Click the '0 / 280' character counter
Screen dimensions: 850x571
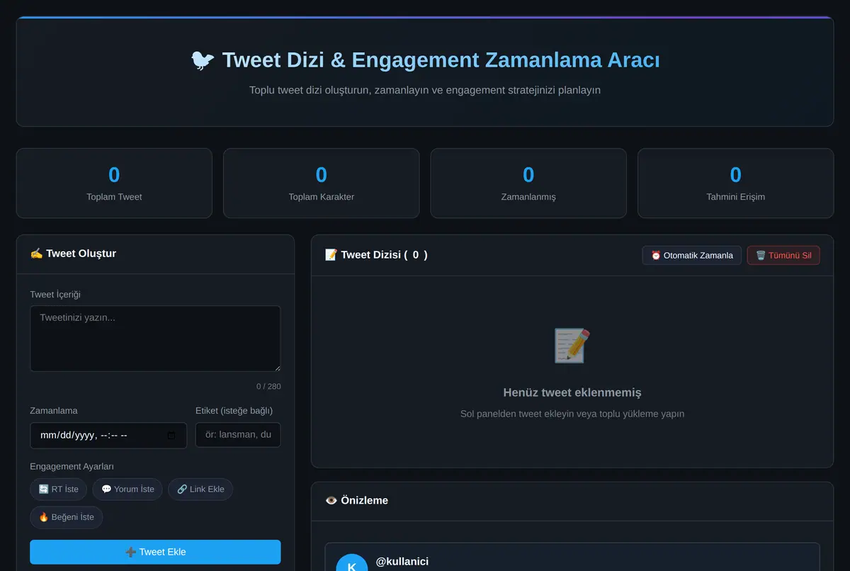point(268,386)
